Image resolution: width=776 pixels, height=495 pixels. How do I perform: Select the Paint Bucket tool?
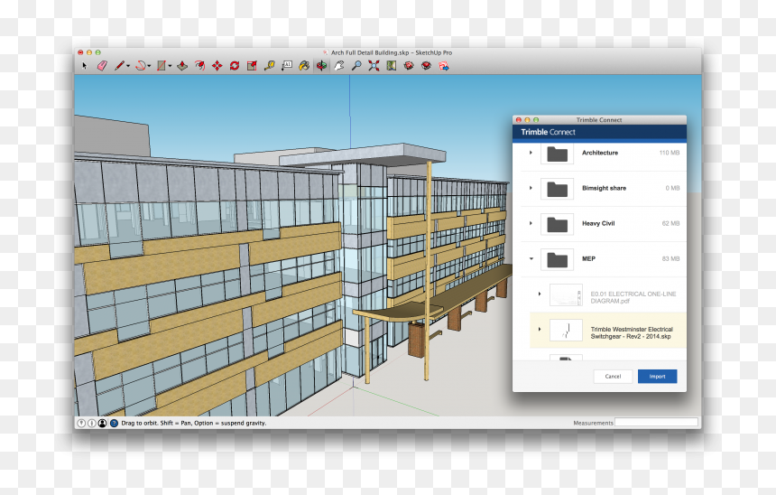tap(304, 65)
